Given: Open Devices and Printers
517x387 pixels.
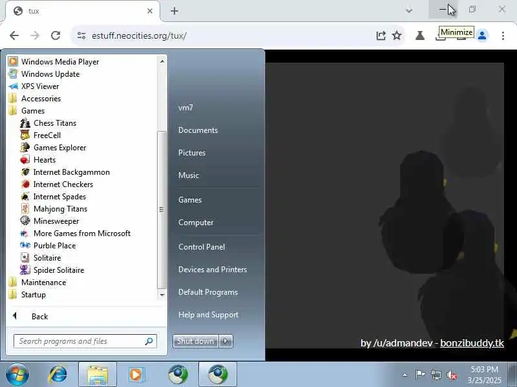Looking at the screenshot, I should (213, 270).
